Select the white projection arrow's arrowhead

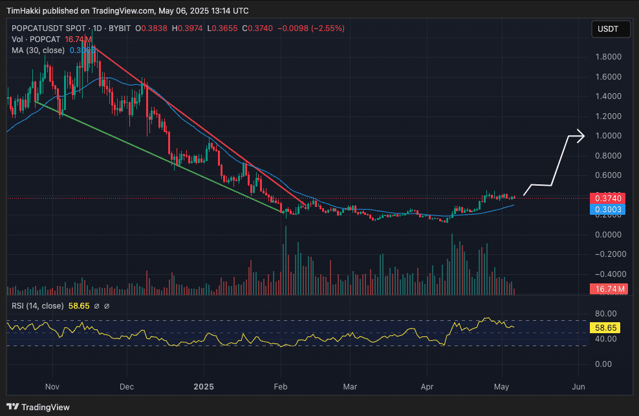click(x=581, y=135)
